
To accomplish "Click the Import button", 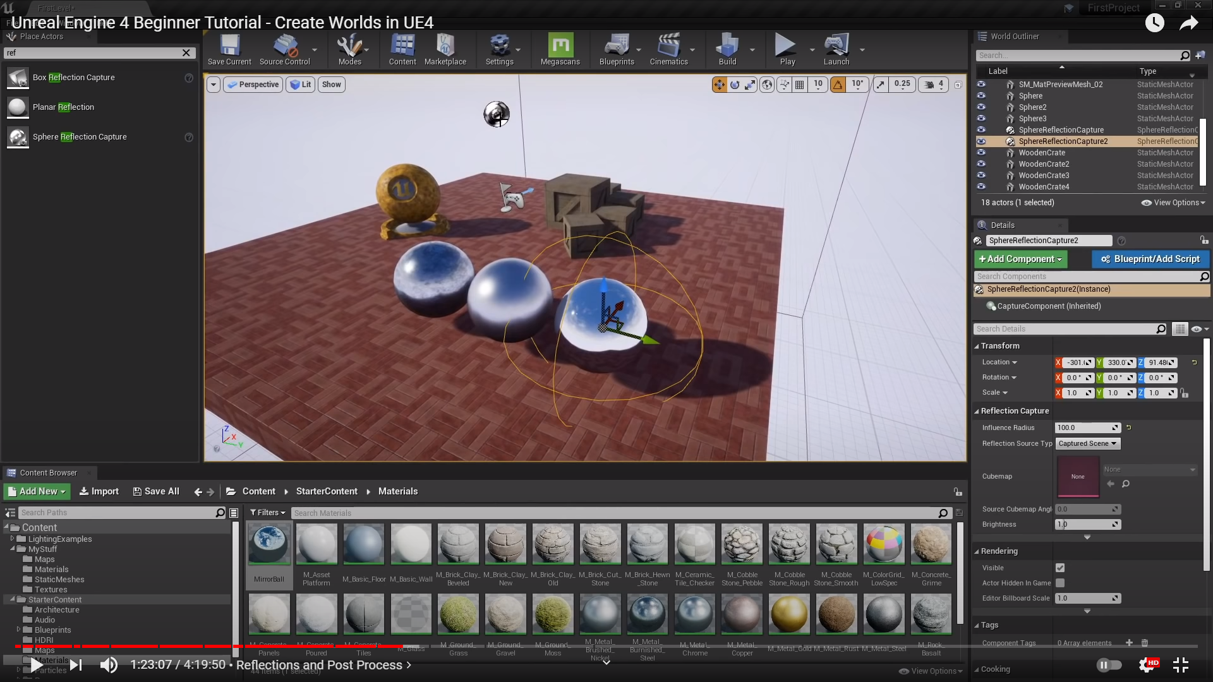I will coord(99,491).
